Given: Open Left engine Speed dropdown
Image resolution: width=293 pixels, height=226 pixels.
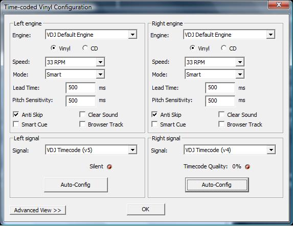Looking at the screenshot, I should pos(75,62).
